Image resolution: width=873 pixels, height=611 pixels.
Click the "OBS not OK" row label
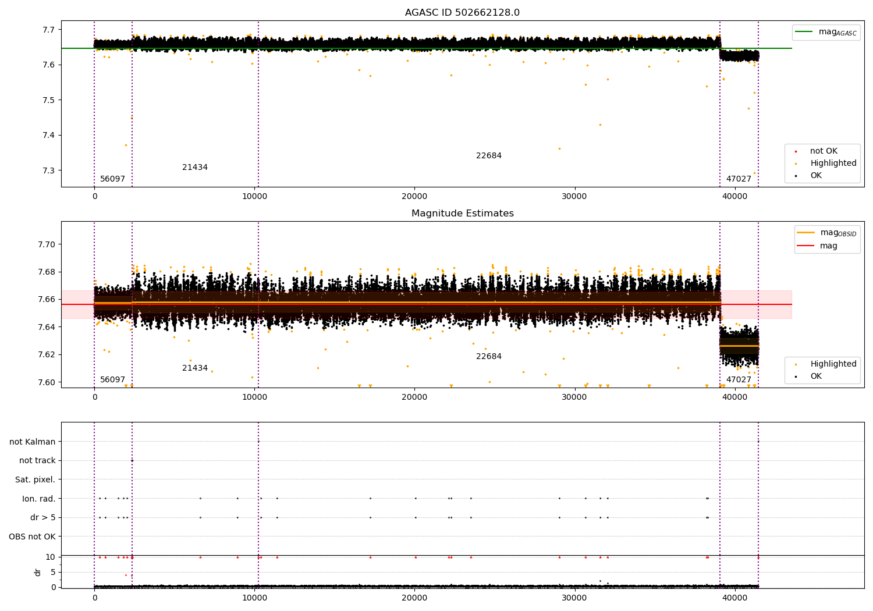[33, 537]
